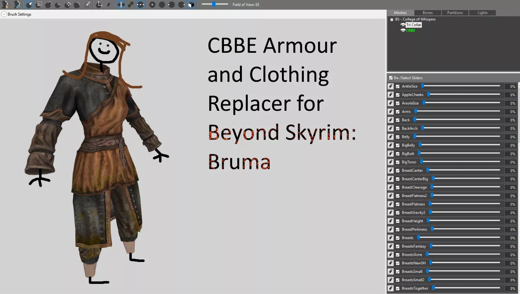Open the Partitions tab
This screenshot has height=294, width=520.
(455, 13)
